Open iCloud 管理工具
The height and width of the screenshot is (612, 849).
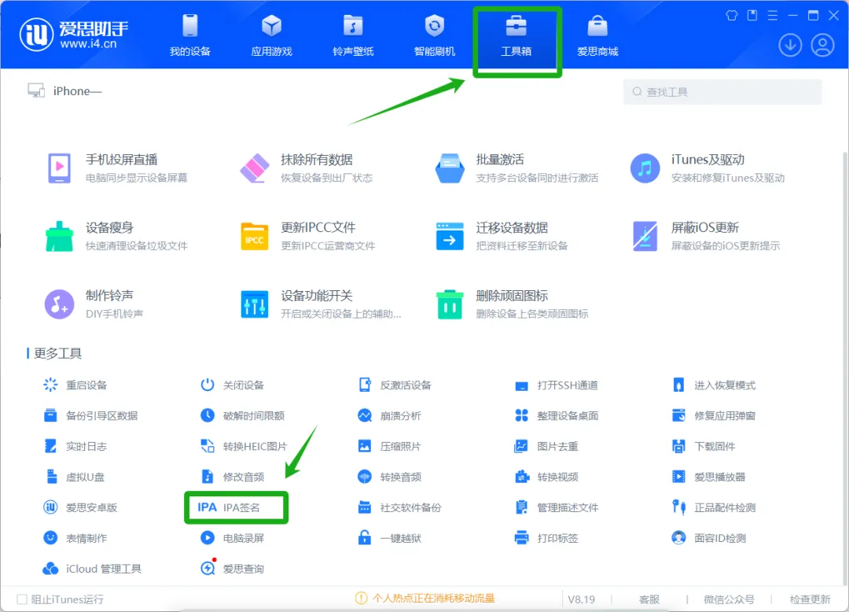(x=92, y=569)
